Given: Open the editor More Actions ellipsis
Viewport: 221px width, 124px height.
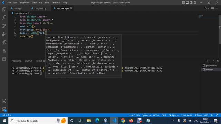Looking at the screenshot, I should (x=217, y=8).
